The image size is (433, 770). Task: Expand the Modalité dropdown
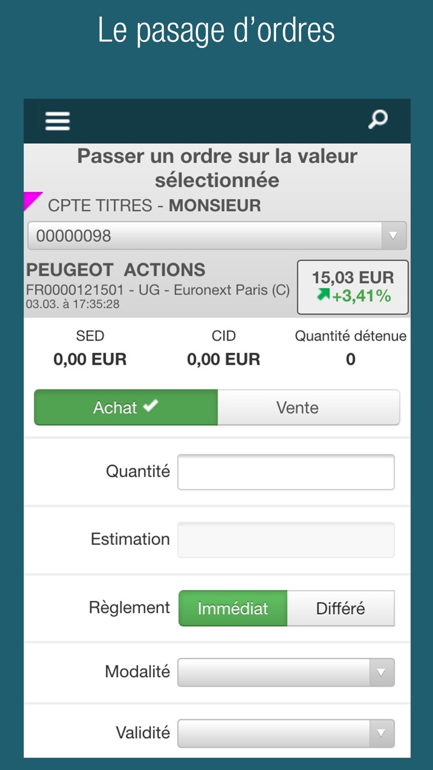click(286, 672)
